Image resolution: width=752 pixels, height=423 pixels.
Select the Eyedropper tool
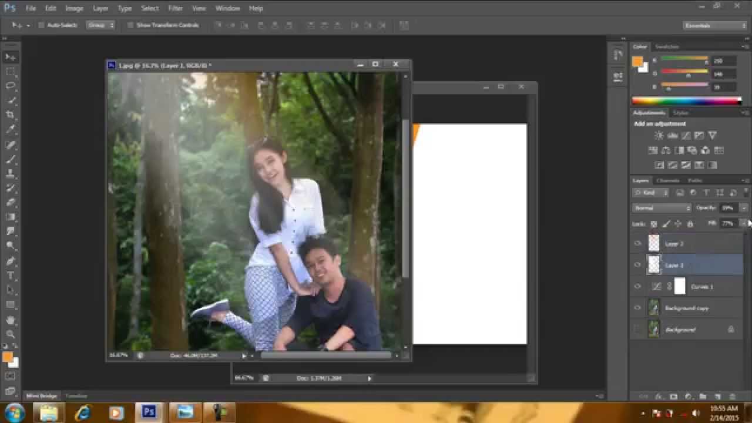(x=11, y=130)
